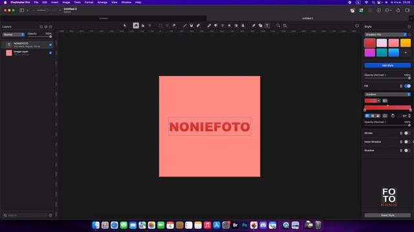Open Photoshop from the Dock

(x=245, y=225)
